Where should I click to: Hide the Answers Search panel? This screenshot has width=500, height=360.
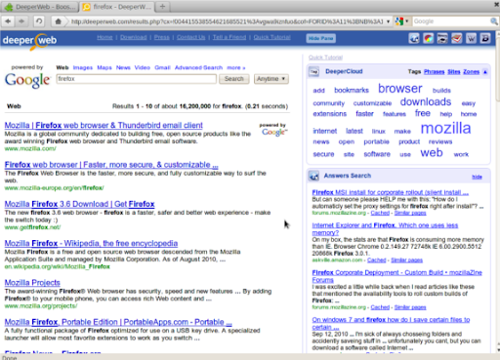(x=477, y=177)
